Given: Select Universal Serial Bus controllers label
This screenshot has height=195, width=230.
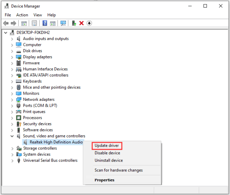Looking at the screenshot, I should pos(50,160).
